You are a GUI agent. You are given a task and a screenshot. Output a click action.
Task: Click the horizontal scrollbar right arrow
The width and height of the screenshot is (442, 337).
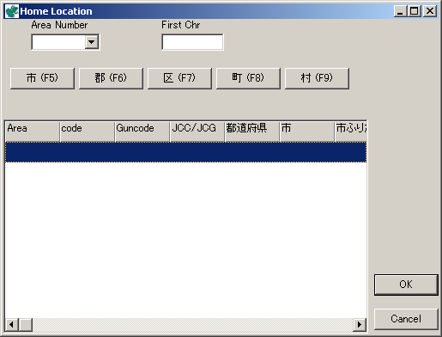(x=360, y=325)
